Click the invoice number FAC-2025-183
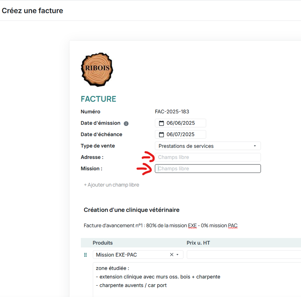Image resolution: width=301 pixels, height=297 pixels. pos(172,112)
